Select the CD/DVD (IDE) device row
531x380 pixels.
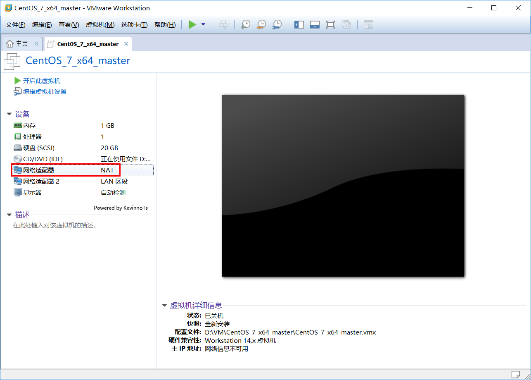pyautogui.click(x=83, y=159)
